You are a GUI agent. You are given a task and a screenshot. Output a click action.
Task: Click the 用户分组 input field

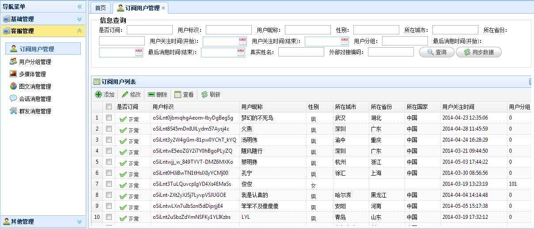click(405, 41)
